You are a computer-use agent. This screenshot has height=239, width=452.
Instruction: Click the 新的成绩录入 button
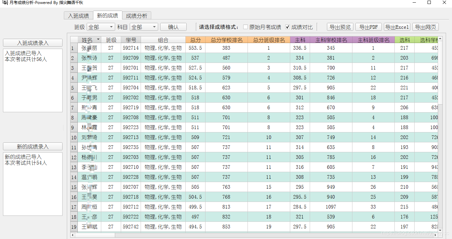(33, 146)
